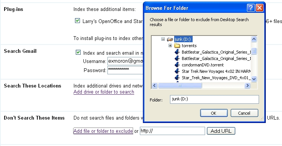This screenshot has height=146, width=282.
Task: Click the junk (D:) drive icon
Action: tap(170, 39)
